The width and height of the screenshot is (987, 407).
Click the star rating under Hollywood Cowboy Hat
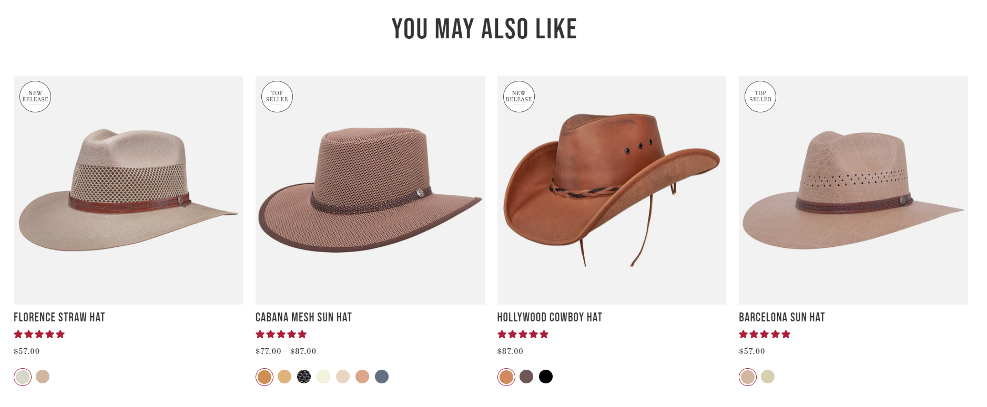coord(523,334)
